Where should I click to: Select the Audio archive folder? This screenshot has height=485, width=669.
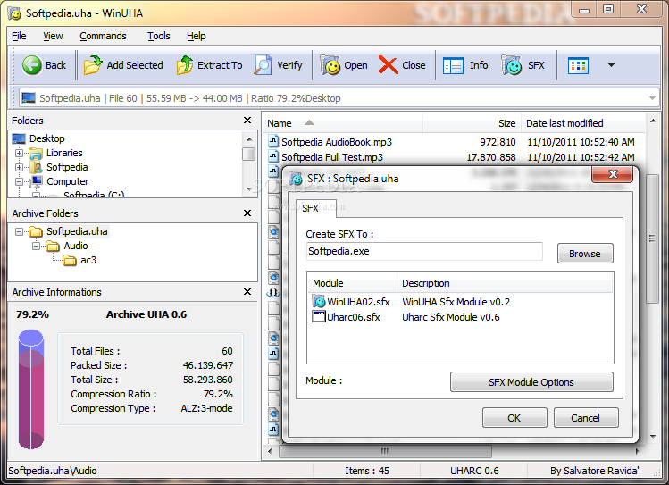click(76, 247)
